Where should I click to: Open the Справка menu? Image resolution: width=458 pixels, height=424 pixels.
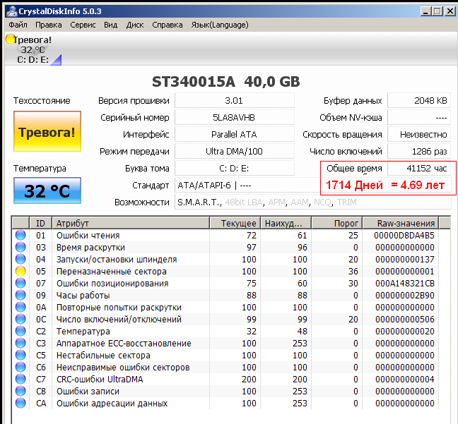167,25
